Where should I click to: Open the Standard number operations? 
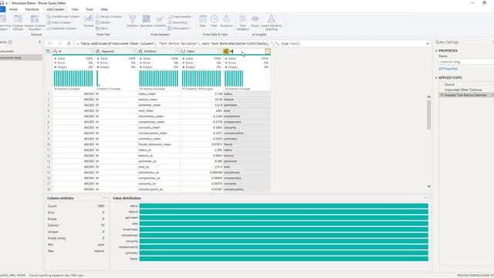coord(146,22)
